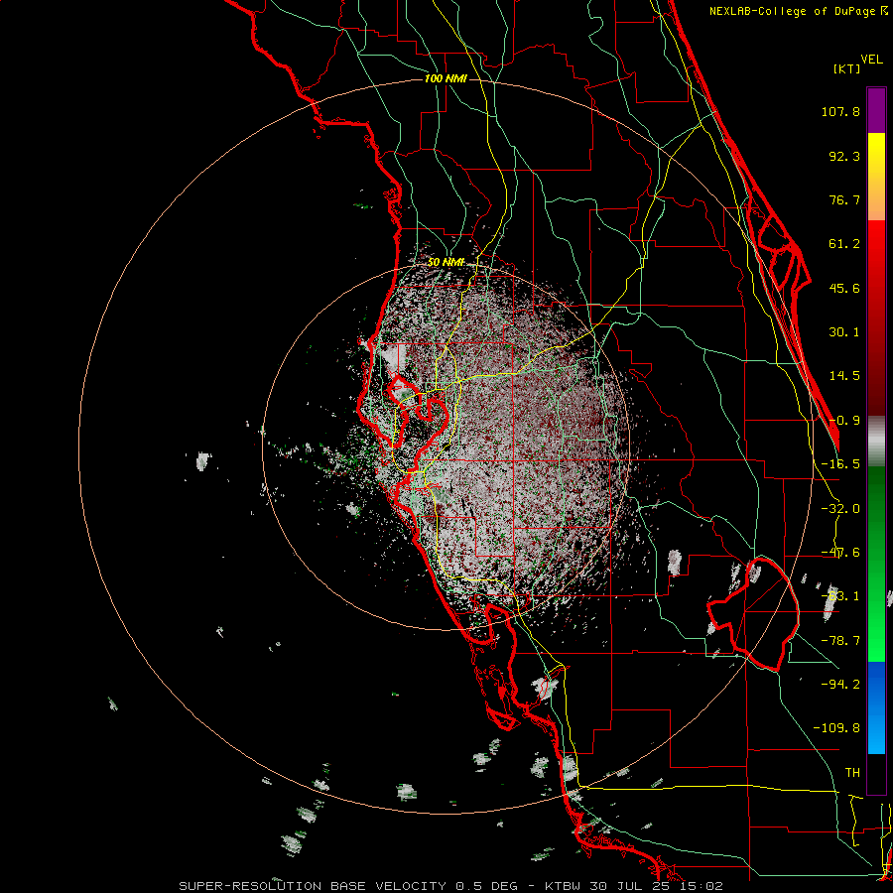Image resolution: width=893 pixels, height=893 pixels.
Task: Select the -0.9 scale value
Action: (844, 421)
